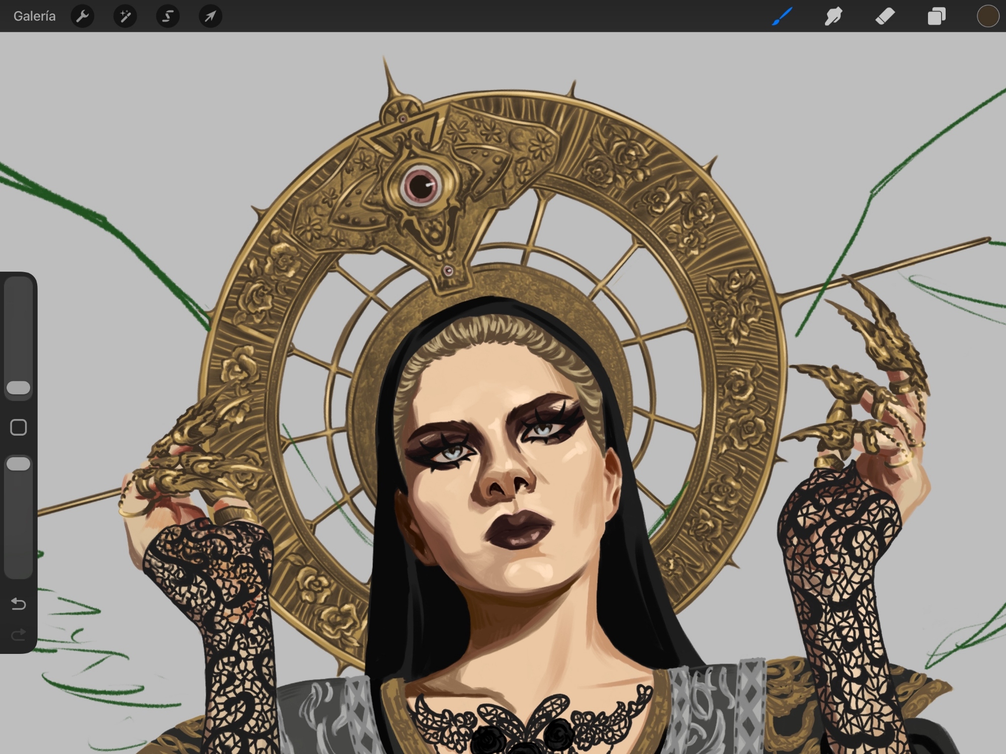The width and height of the screenshot is (1006, 754).
Task: Open the brown active color swatch
Action: point(987,17)
